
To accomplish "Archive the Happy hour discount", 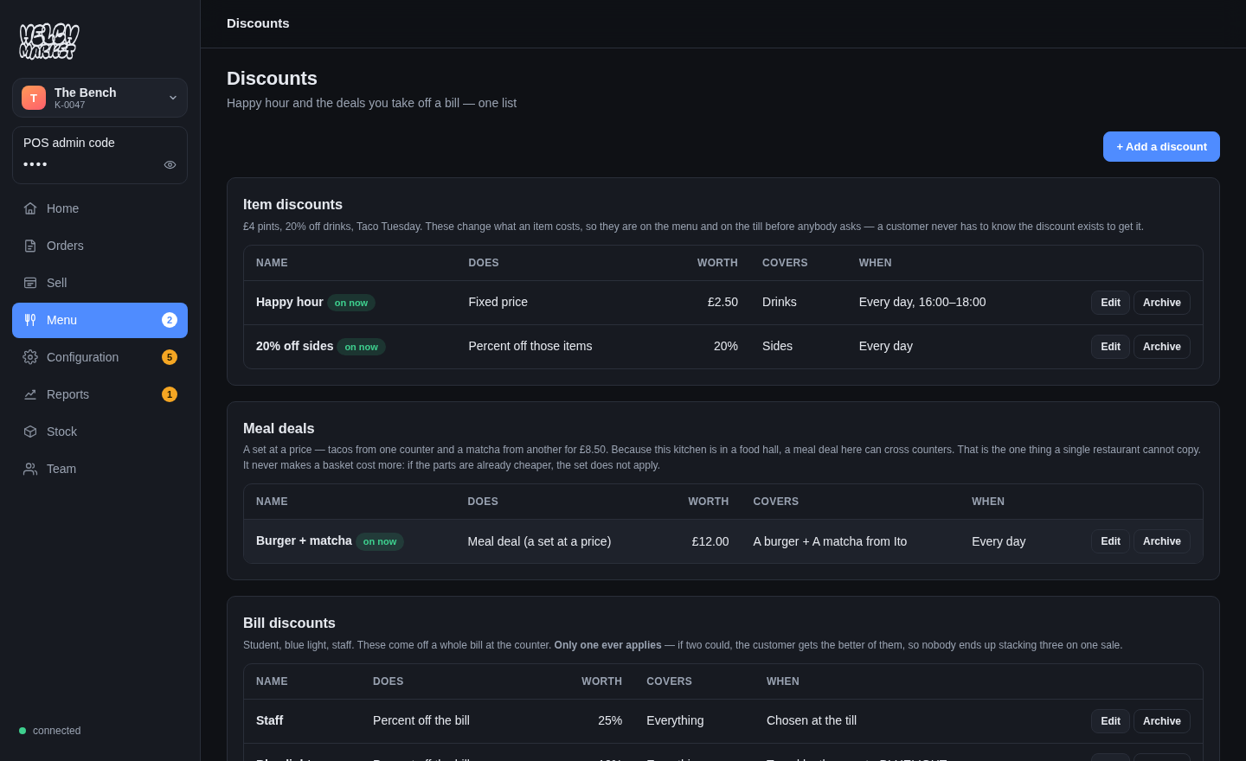I will [1162, 303].
